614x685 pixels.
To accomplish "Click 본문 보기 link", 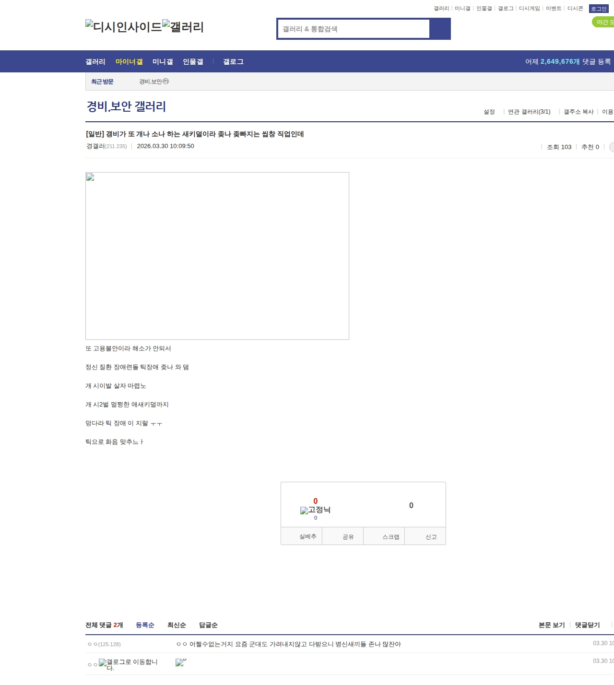I will coord(552,625).
